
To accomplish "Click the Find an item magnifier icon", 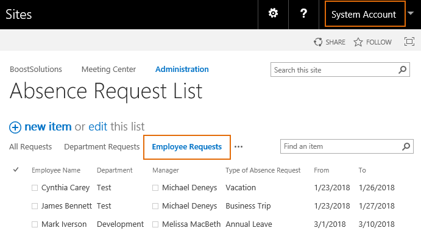I will (x=406, y=146).
